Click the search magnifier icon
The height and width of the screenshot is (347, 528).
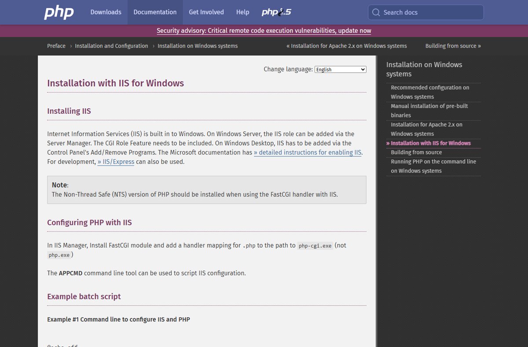pyautogui.click(x=376, y=12)
